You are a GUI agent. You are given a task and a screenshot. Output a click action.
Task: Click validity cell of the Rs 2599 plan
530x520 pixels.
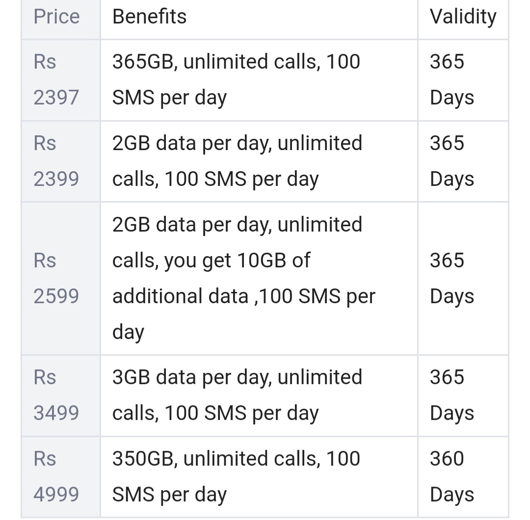pyautogui.click(x=451, y=278)
